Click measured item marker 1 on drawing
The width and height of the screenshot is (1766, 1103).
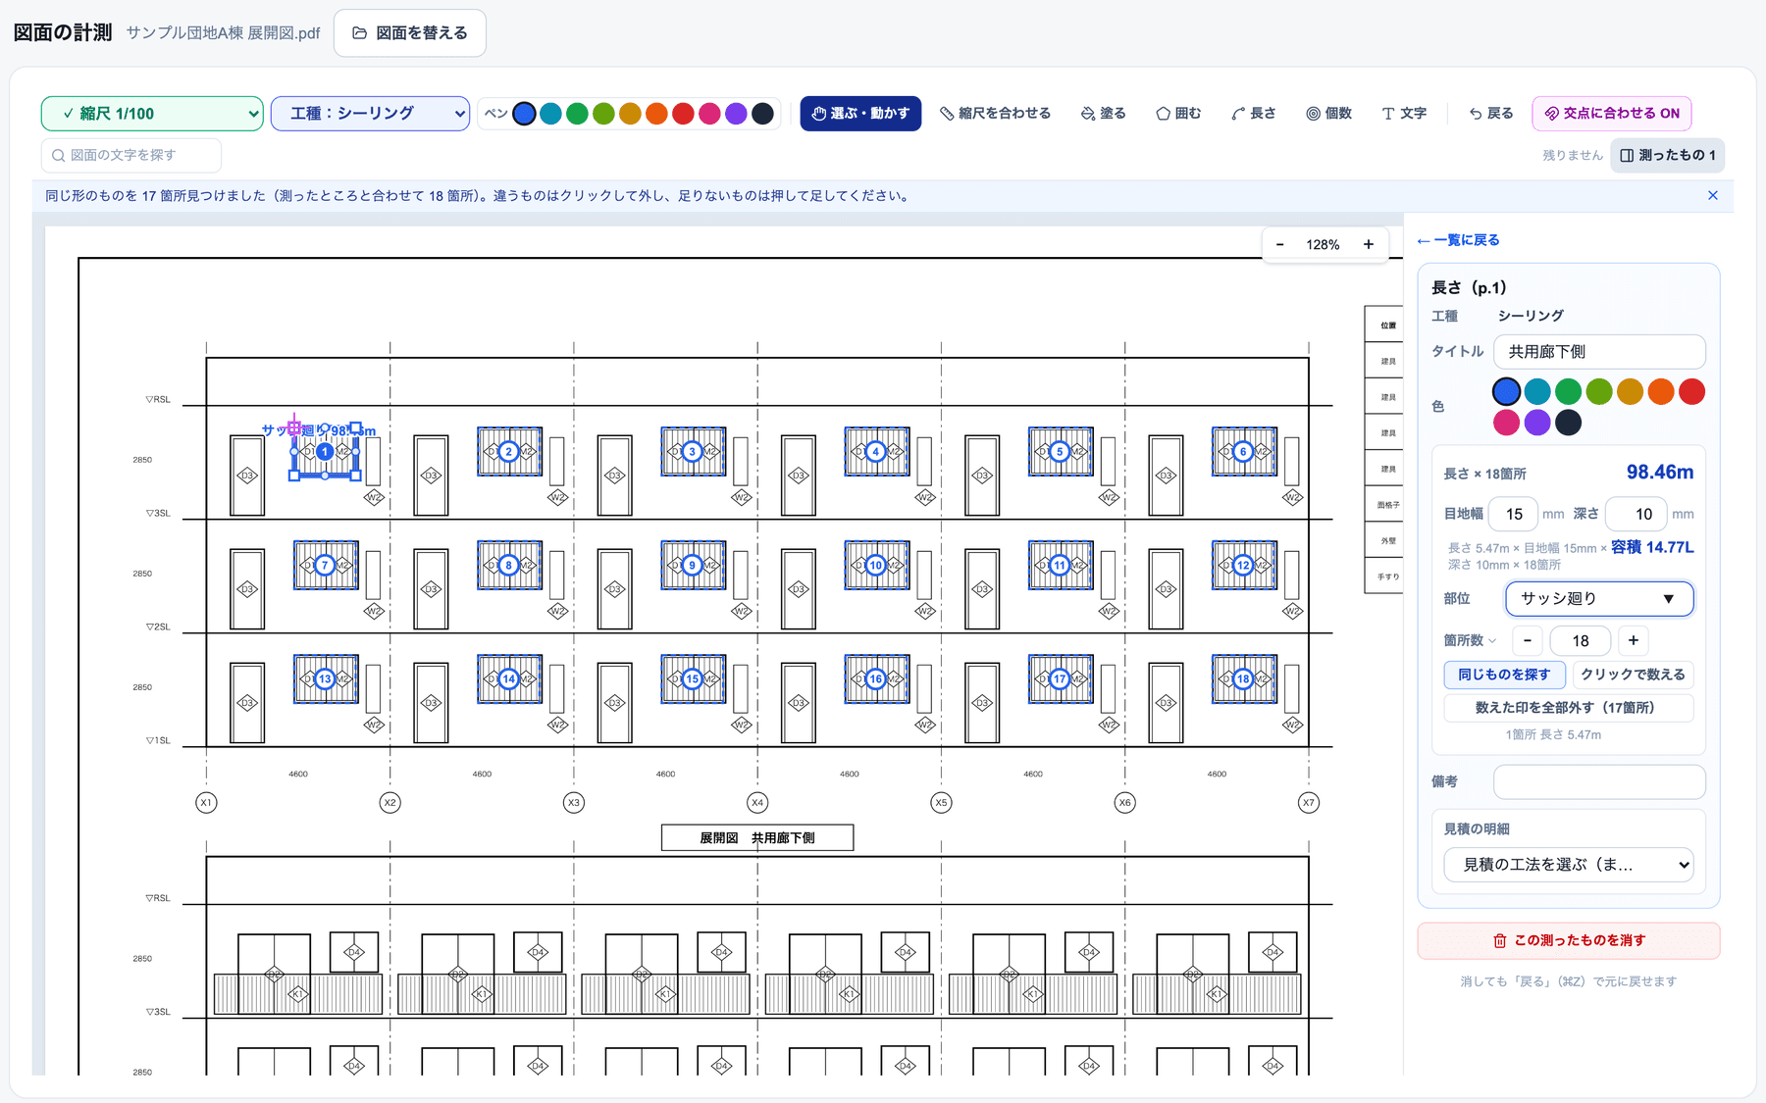(325, 452)
